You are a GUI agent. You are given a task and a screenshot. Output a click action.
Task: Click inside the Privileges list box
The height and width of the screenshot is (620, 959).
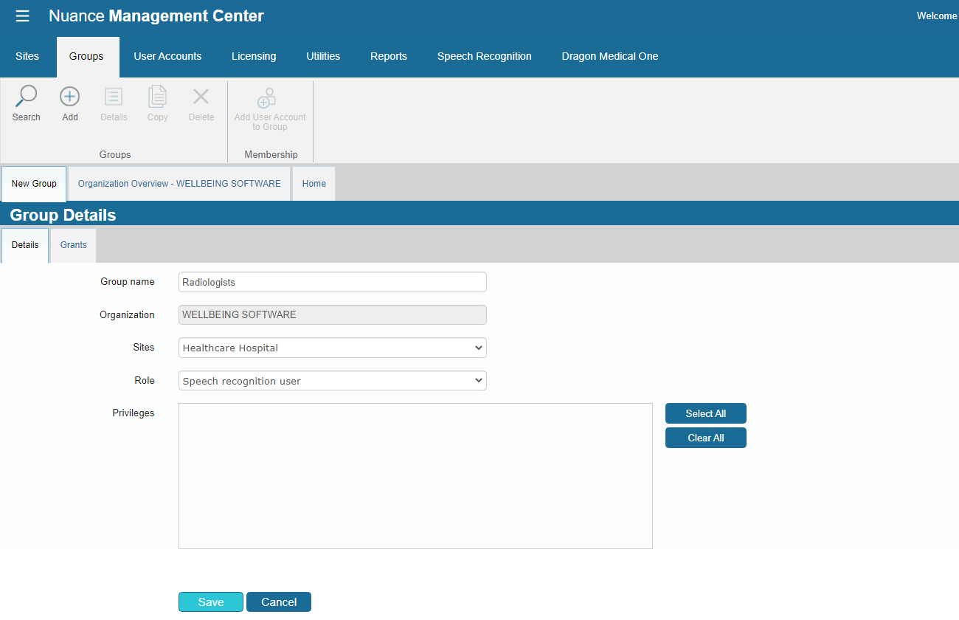click(x=415, y=476)
